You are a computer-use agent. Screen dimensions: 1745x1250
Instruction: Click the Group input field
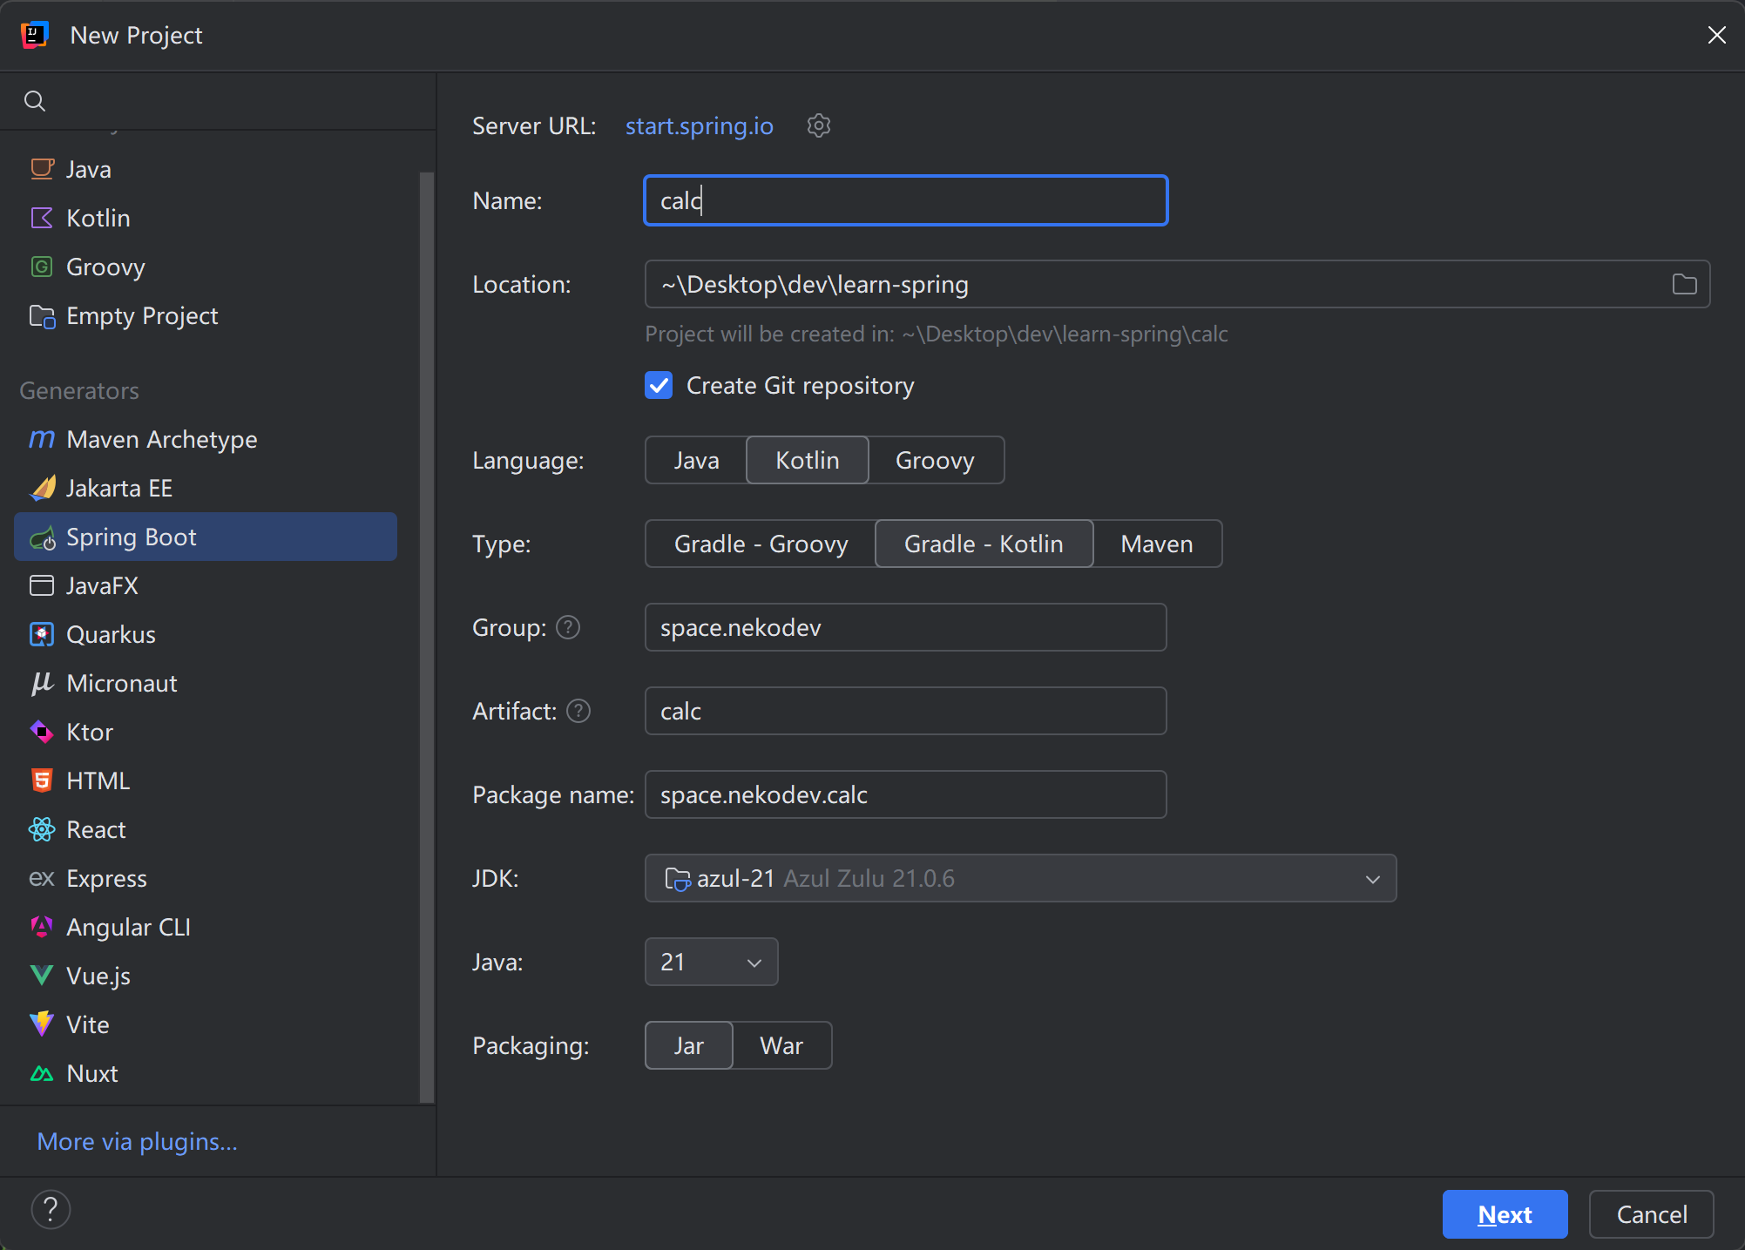pos(905,627)
